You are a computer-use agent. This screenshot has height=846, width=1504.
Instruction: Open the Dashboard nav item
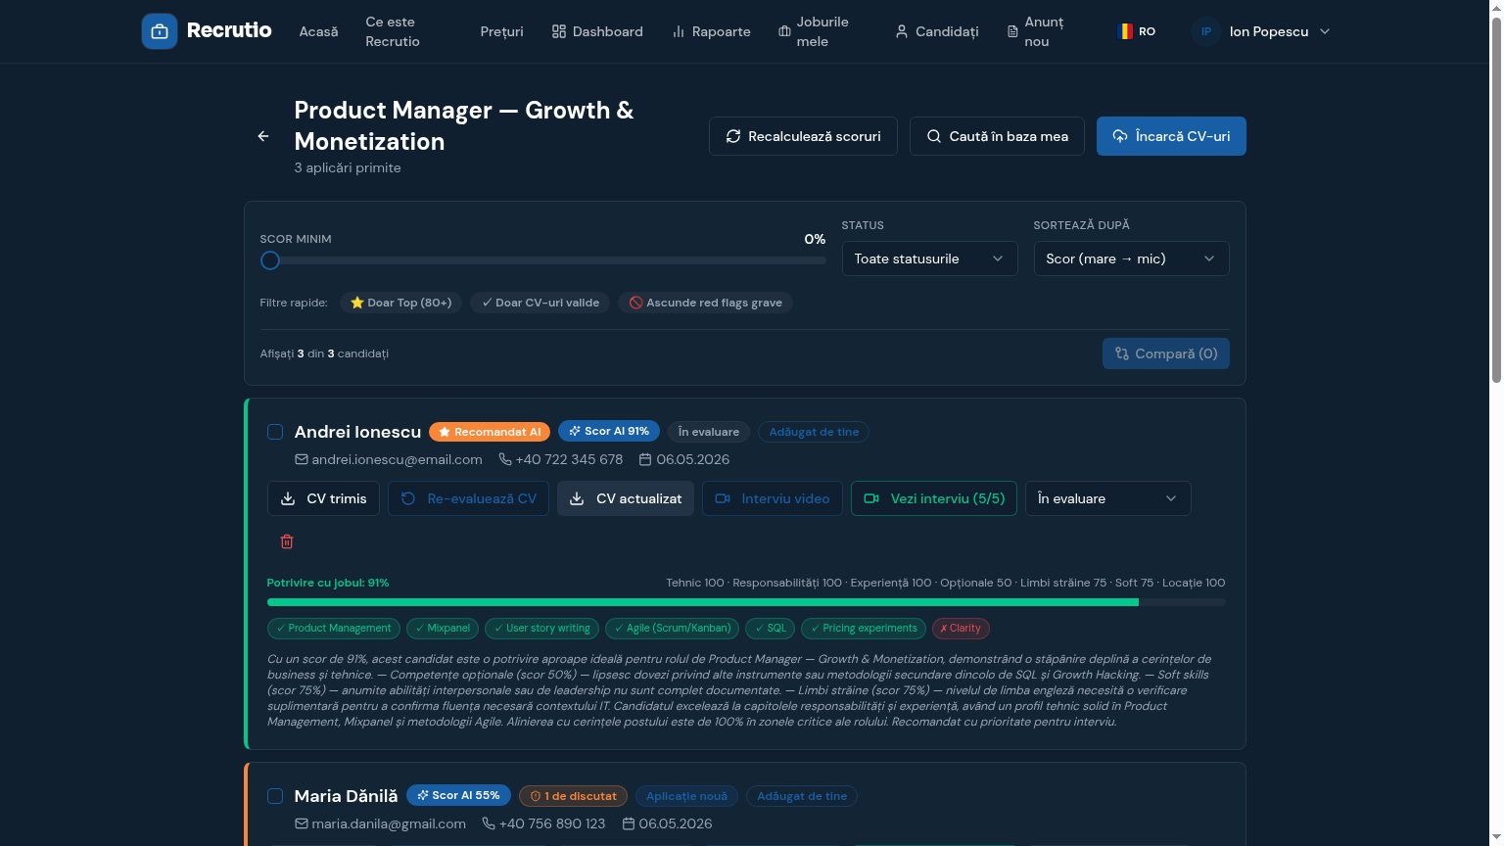click(x=597, y=31)
